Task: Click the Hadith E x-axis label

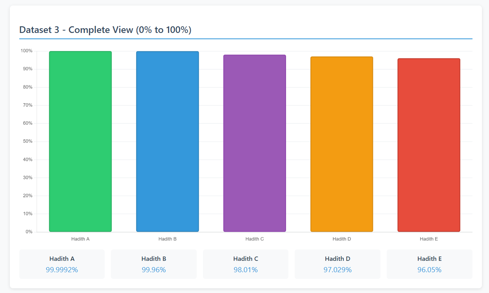Action: click(429, 239)
